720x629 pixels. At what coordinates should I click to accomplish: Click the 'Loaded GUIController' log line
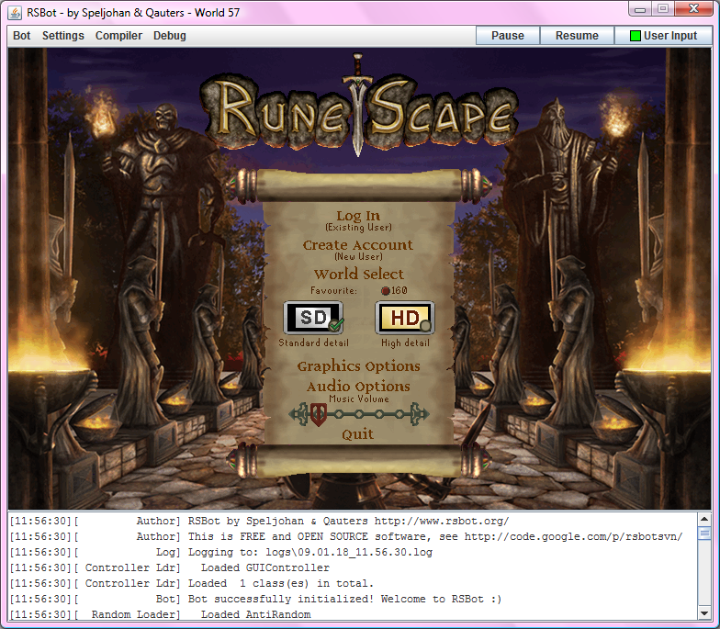pos(170,567)
